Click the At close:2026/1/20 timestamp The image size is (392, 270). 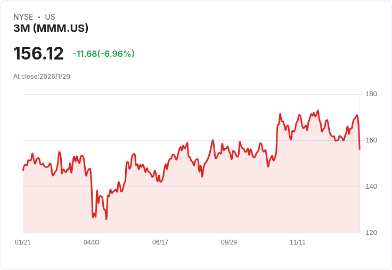[42, 77]
